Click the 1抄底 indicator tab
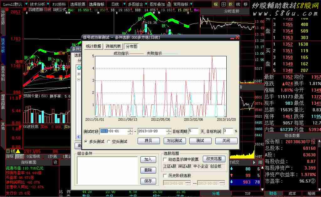Viewport: 321px width, 197px height. pyautogui.click(x=52, y=156)
